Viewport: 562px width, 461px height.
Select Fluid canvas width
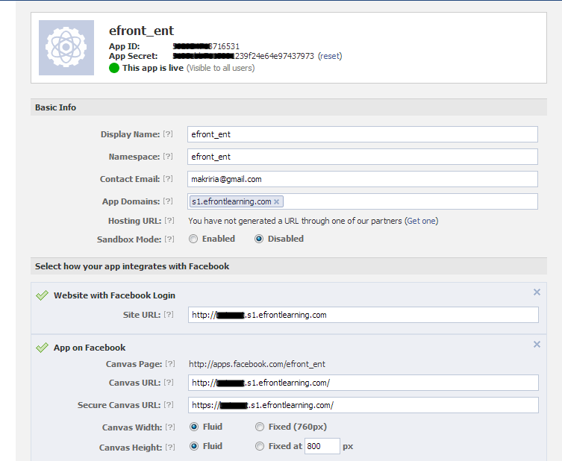pos(194,427)
